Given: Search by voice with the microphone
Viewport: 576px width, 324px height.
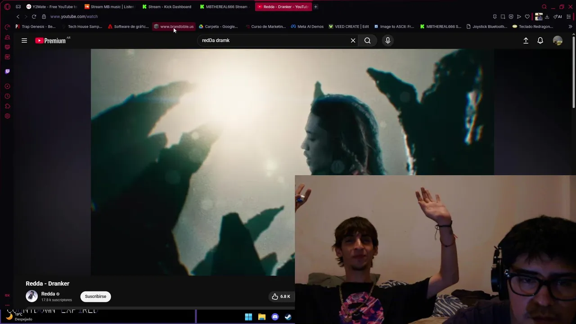Looking at the screenshot, I should (x=388, y=40).
